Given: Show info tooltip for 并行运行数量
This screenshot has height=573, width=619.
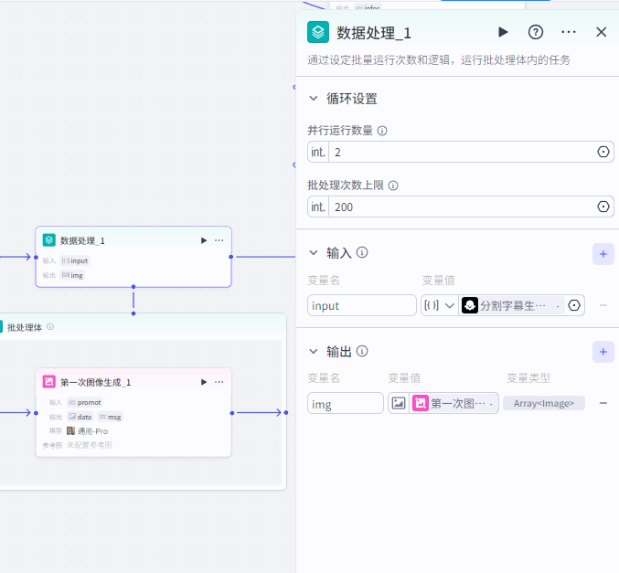Looking at the screenshot, I should [382, 131].
